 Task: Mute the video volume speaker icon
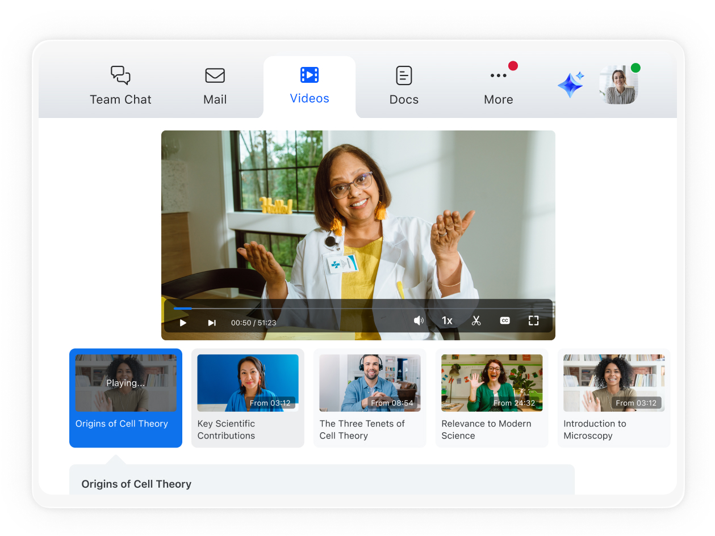click(419, 321)
